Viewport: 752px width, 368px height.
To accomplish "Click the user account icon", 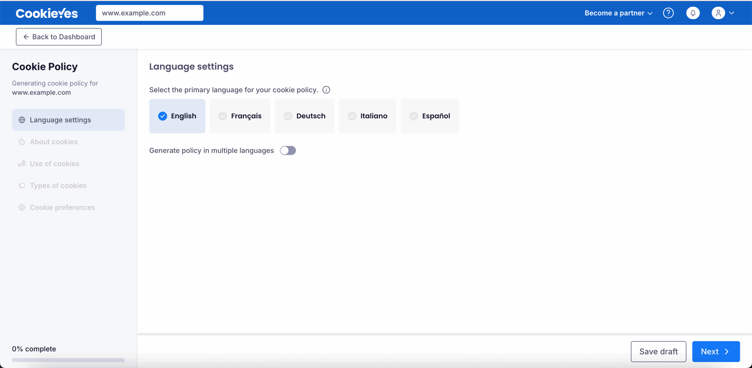I will coord(719,13).
